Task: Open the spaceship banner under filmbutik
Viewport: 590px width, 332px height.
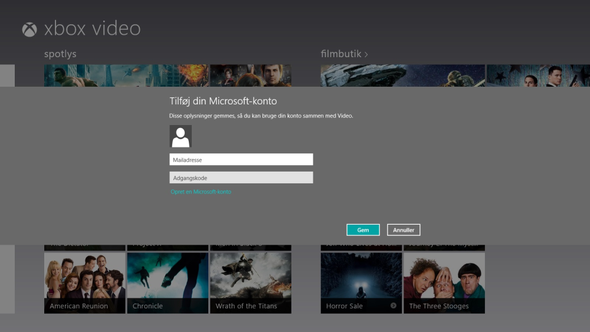Action: click(x=402, y=75)
